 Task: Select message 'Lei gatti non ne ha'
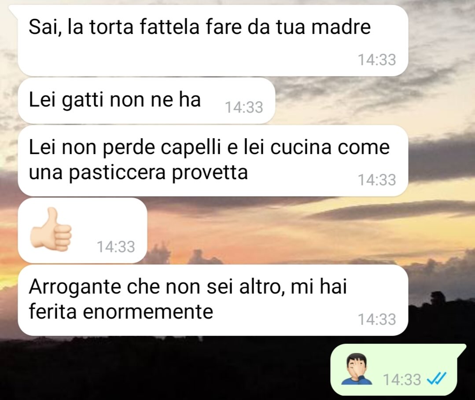146,101
